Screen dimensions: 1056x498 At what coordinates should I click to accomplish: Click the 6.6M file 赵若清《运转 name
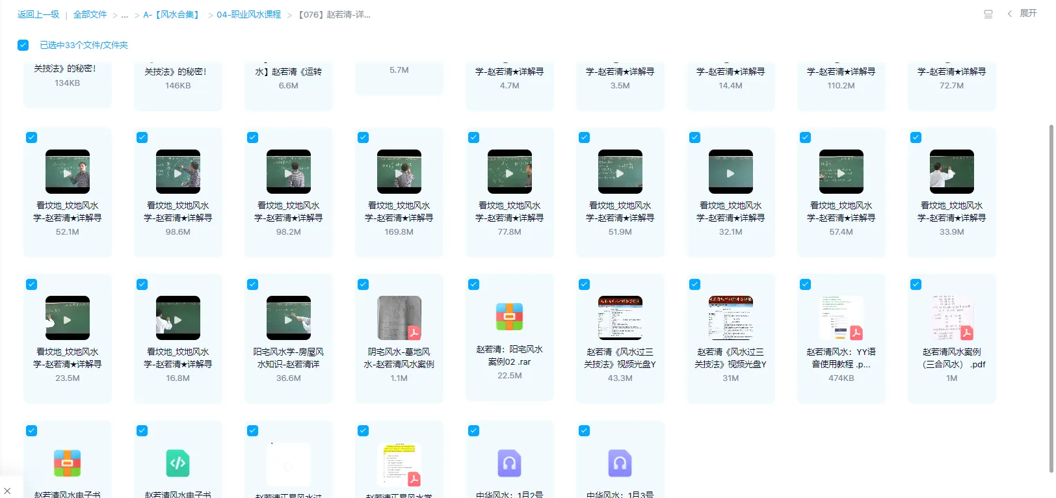click(289, 72)
